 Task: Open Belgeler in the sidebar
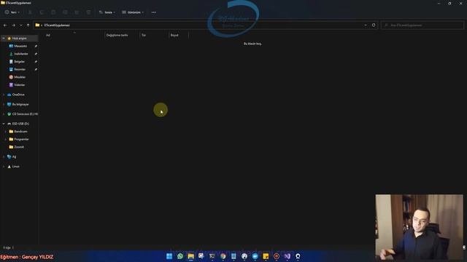19,61
